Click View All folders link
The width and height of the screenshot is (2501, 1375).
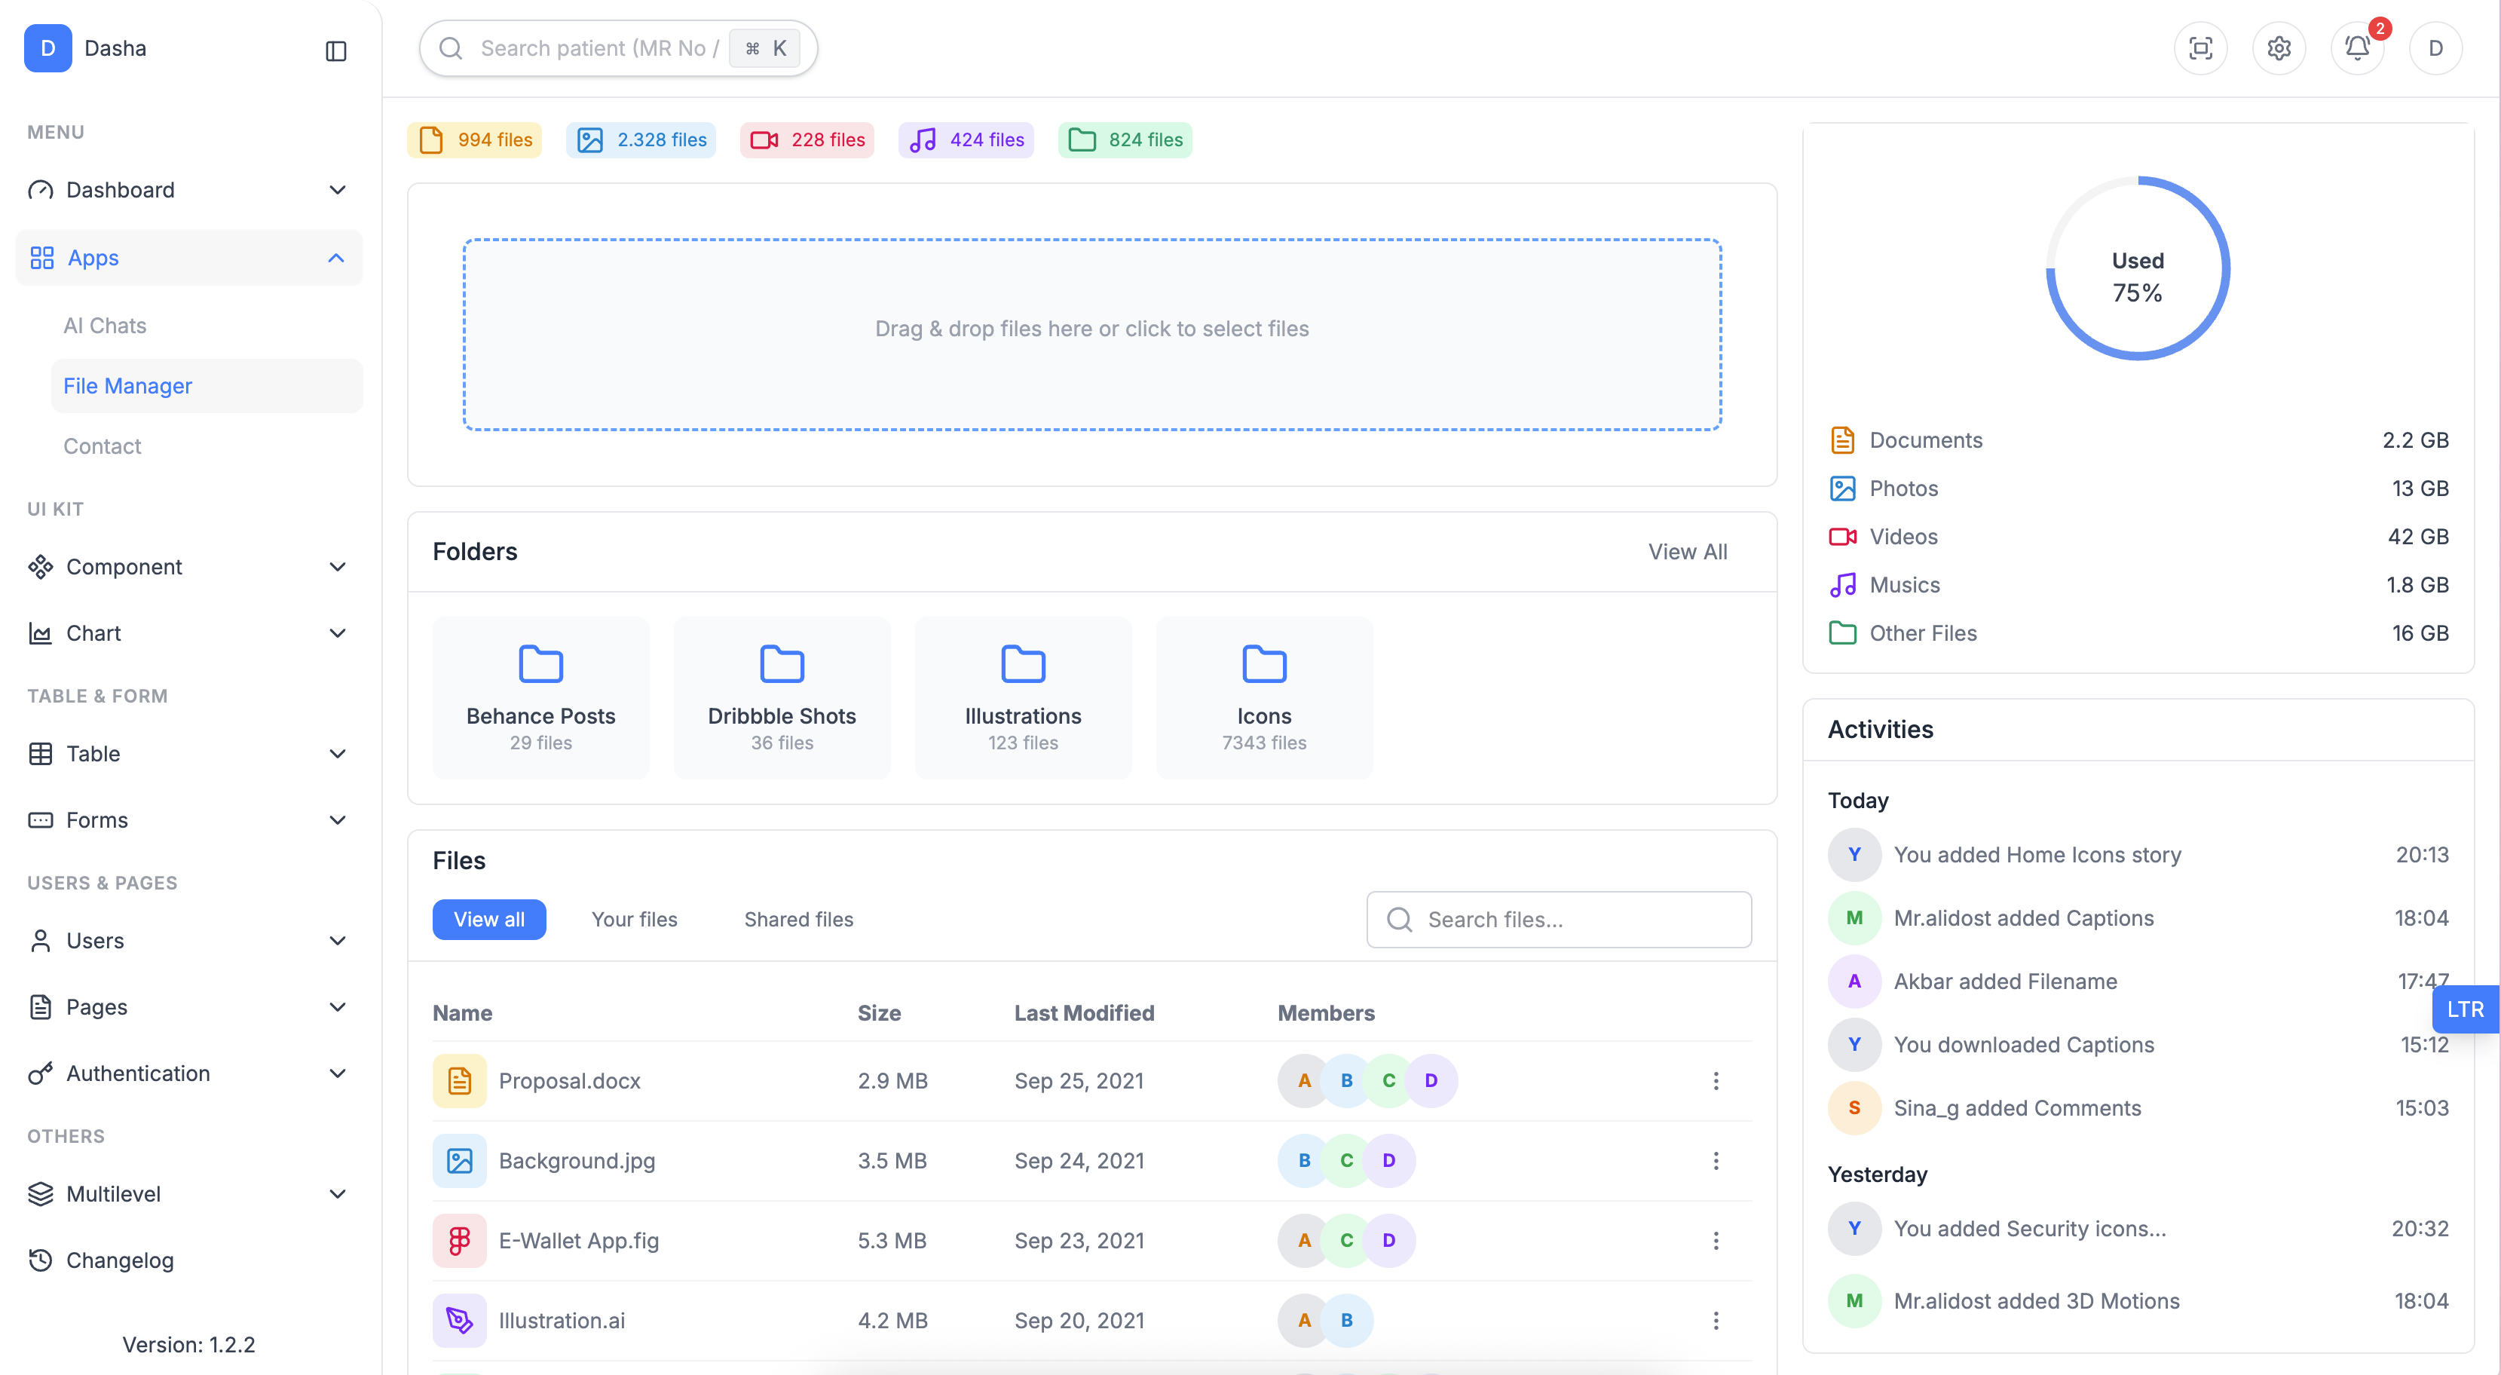1688,552
